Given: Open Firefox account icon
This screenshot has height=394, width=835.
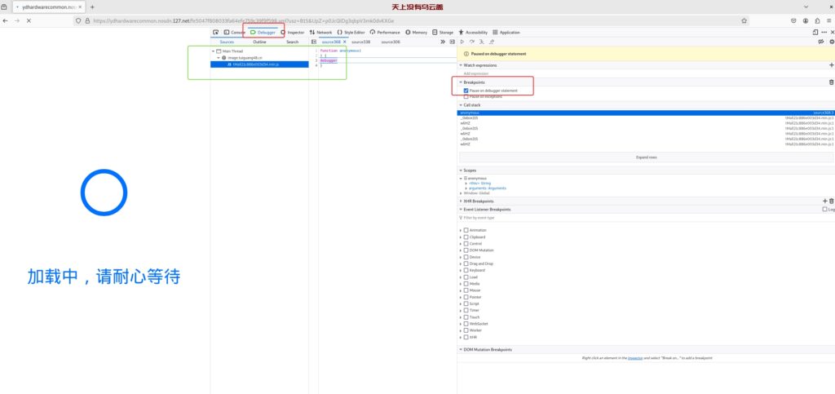Looking at the screenshot, I should 805,20.
